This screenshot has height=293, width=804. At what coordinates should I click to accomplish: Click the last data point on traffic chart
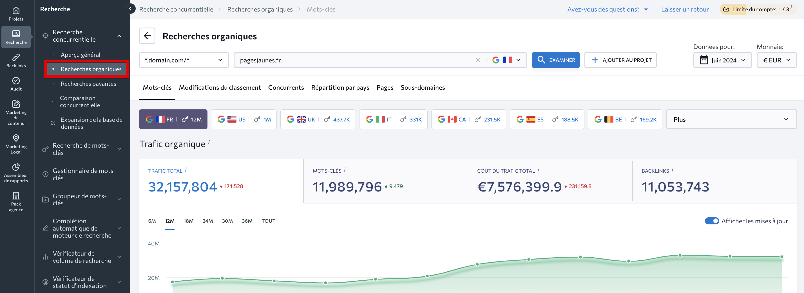point(781,257)
